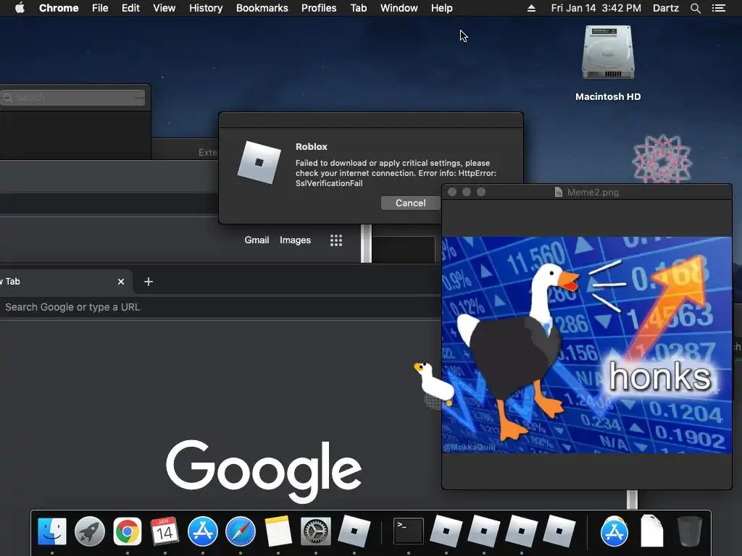Open the Images link
Screen dimensions: 742x556
[296, 240]
